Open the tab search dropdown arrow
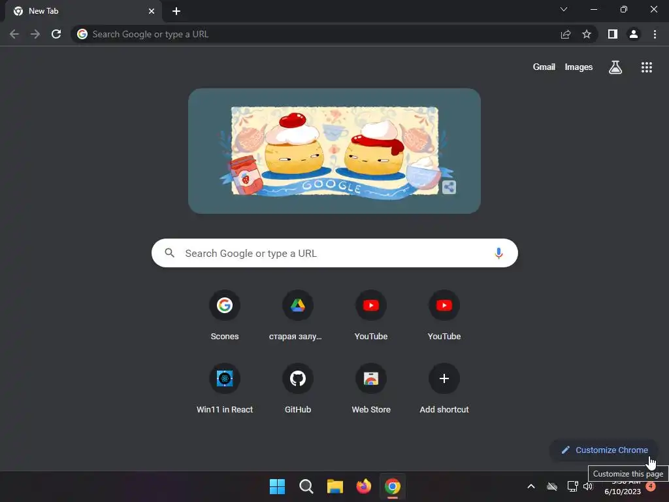The height and width of the screenshot is (502, 669). tap(564, 9)
